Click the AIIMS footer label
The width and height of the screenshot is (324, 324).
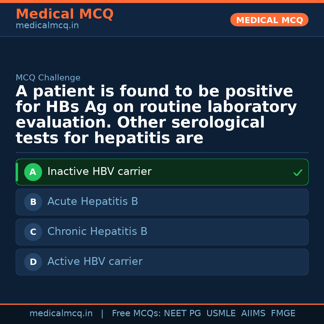click(x=253, y=313)
